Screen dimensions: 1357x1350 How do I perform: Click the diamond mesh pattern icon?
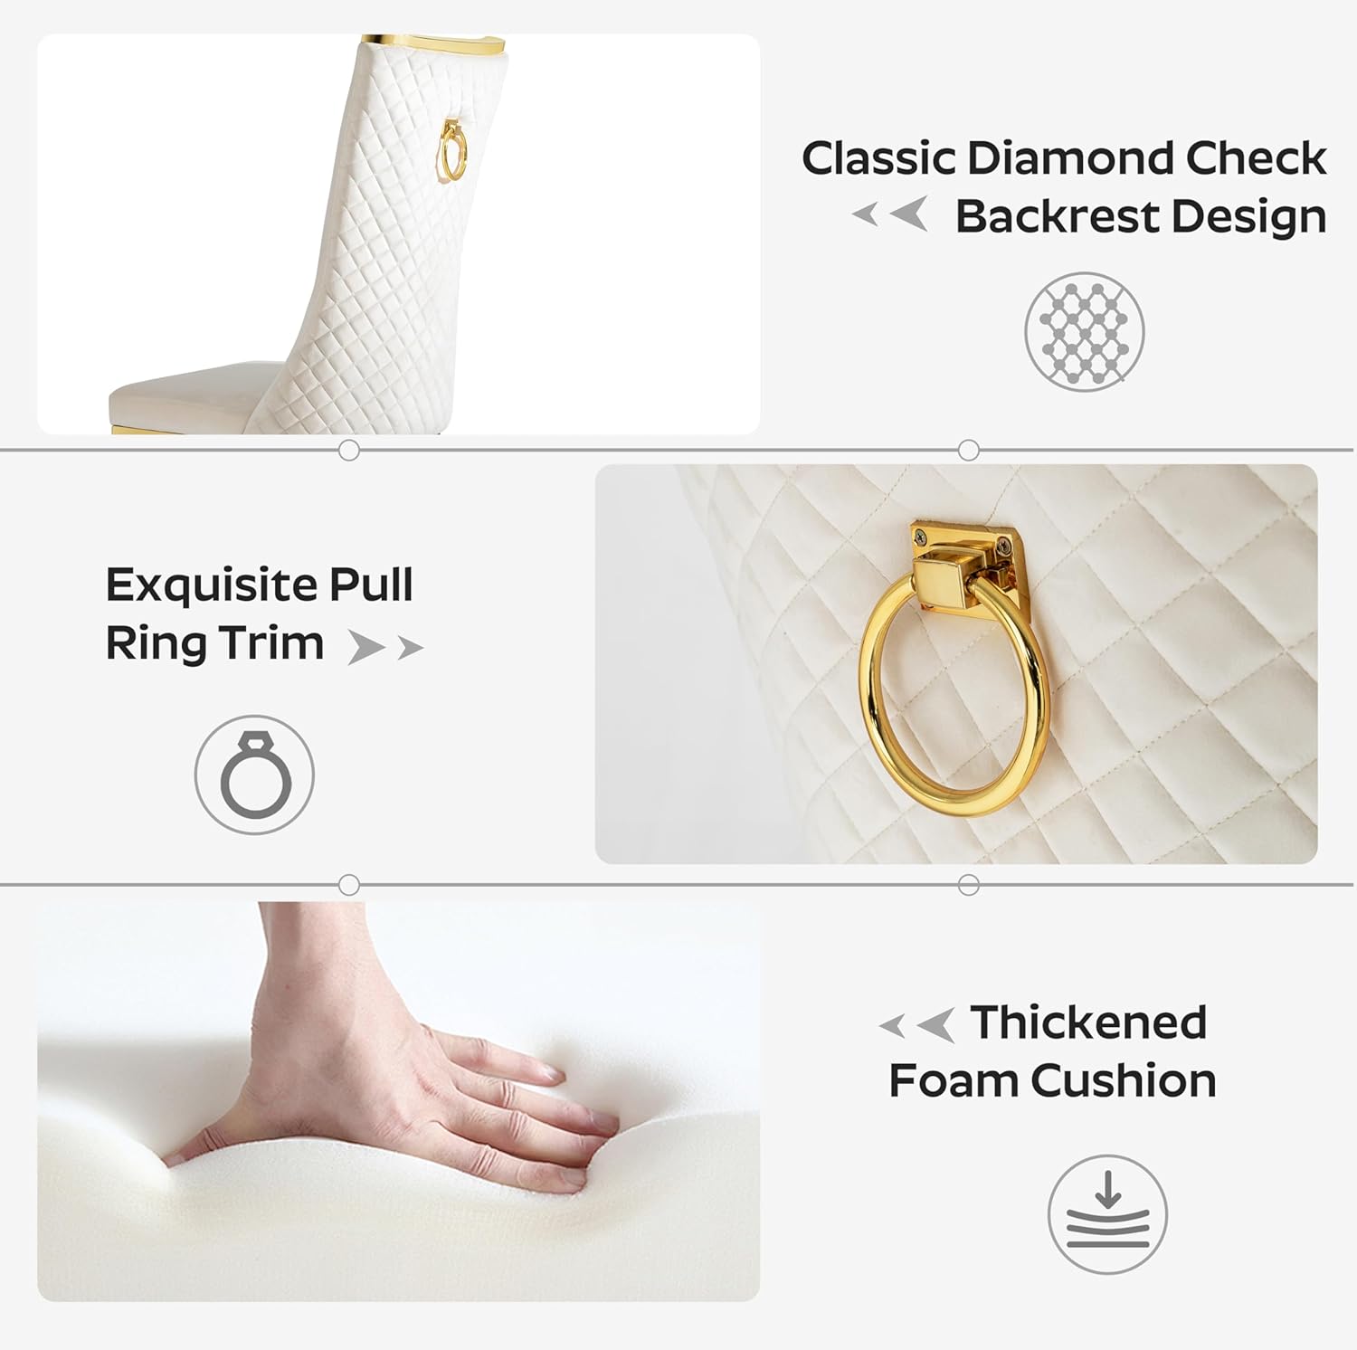(1084, 332)
